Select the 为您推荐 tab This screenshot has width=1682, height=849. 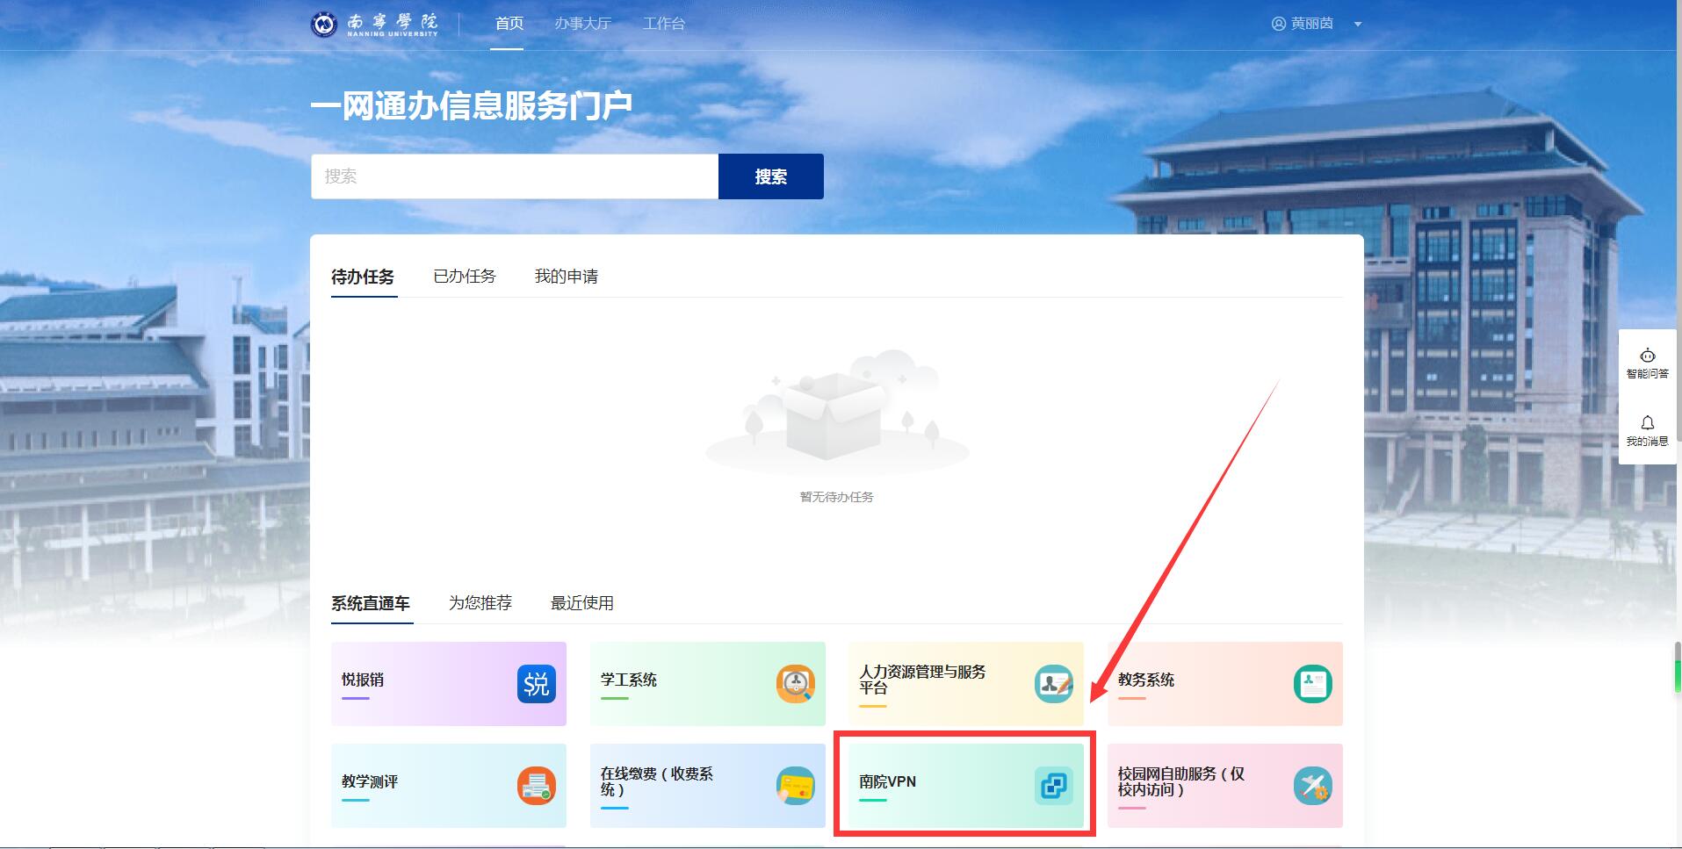480,603
